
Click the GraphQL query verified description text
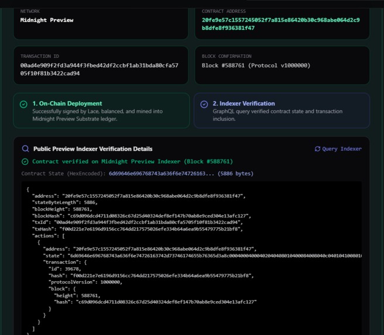[x=277, y=115]
